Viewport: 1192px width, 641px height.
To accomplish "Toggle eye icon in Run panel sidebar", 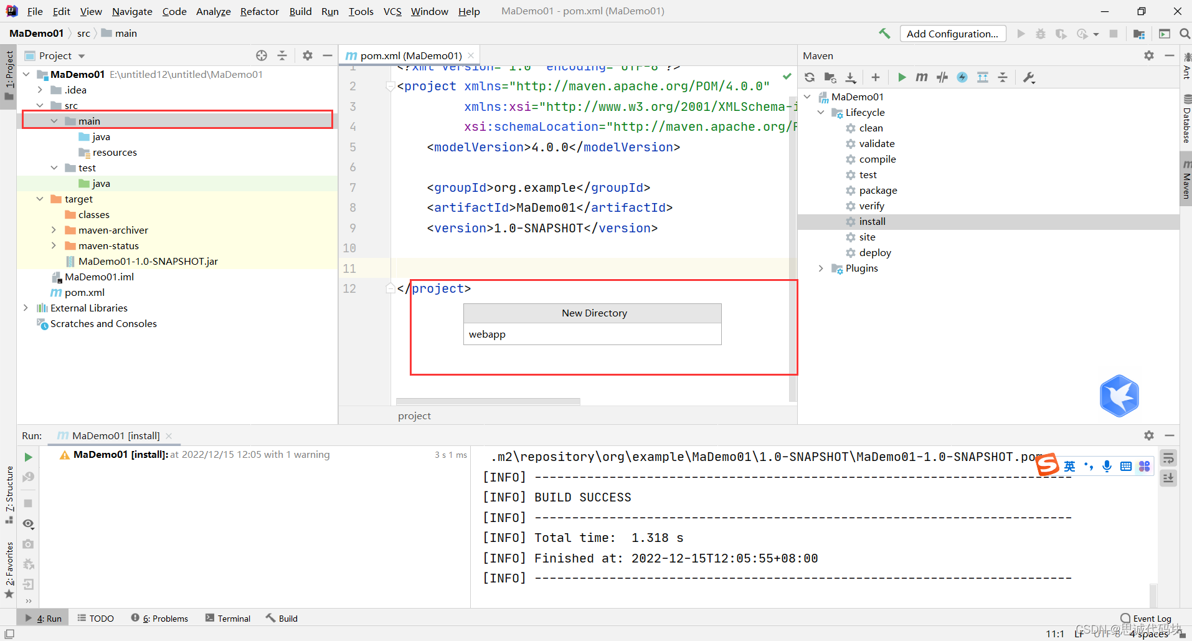I will click(28, 524).
